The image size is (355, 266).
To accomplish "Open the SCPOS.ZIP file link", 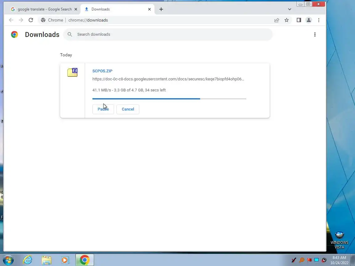I will (x=102, y=71).
